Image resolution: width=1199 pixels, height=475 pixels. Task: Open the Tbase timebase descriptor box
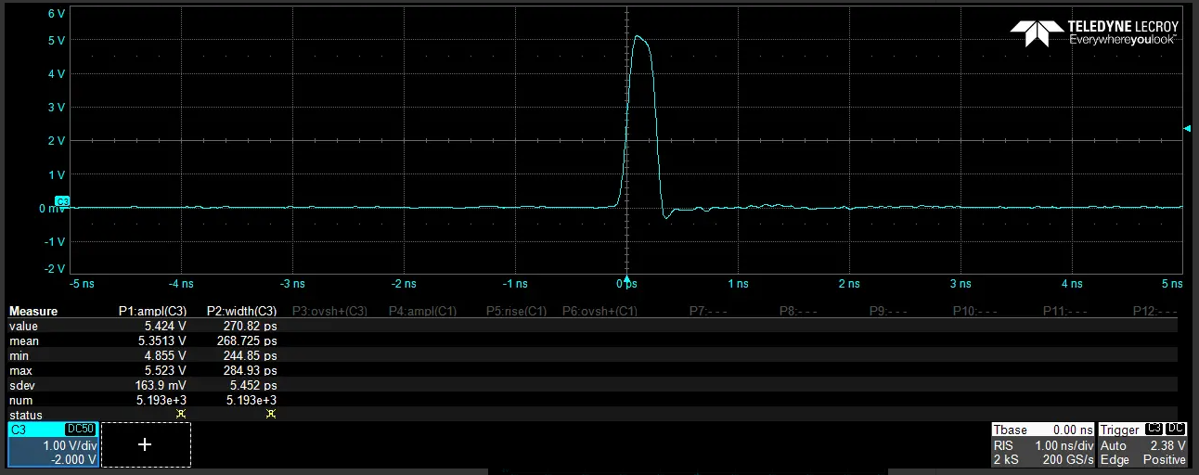1041,445
